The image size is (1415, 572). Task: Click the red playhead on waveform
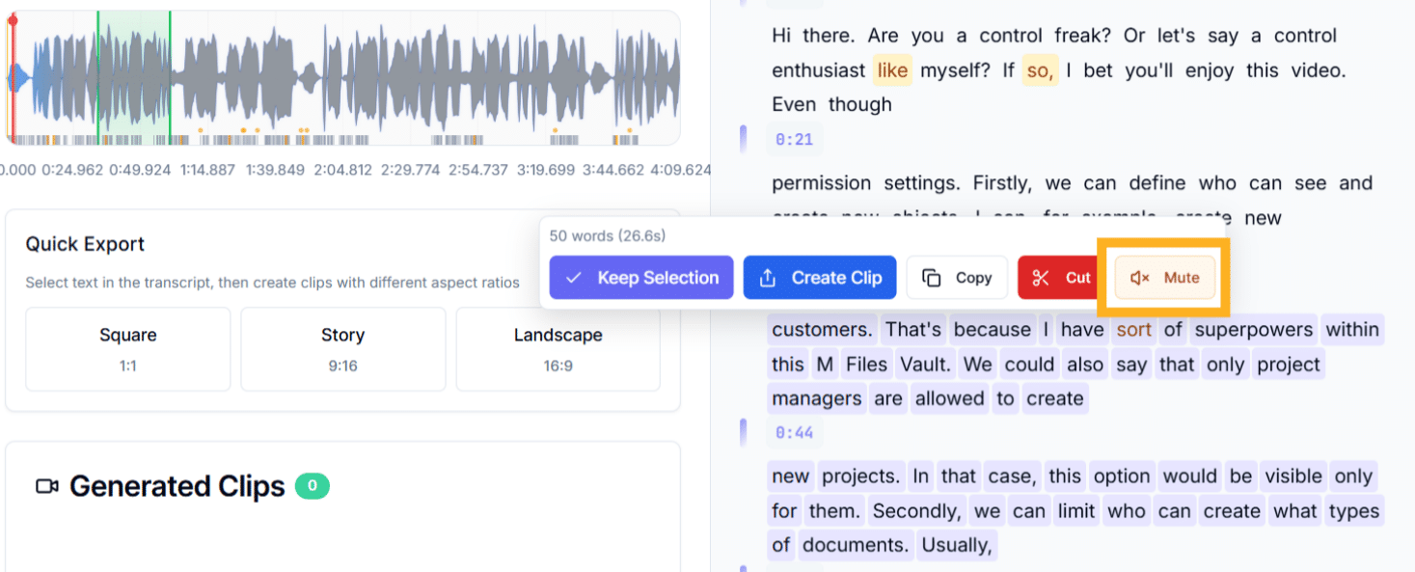click(x=13, y=77)
